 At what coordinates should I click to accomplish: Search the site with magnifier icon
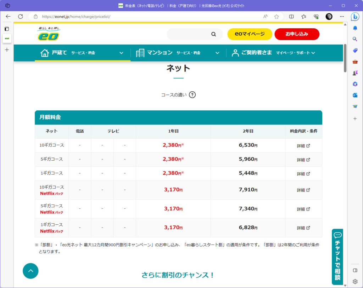coord(213,34)
